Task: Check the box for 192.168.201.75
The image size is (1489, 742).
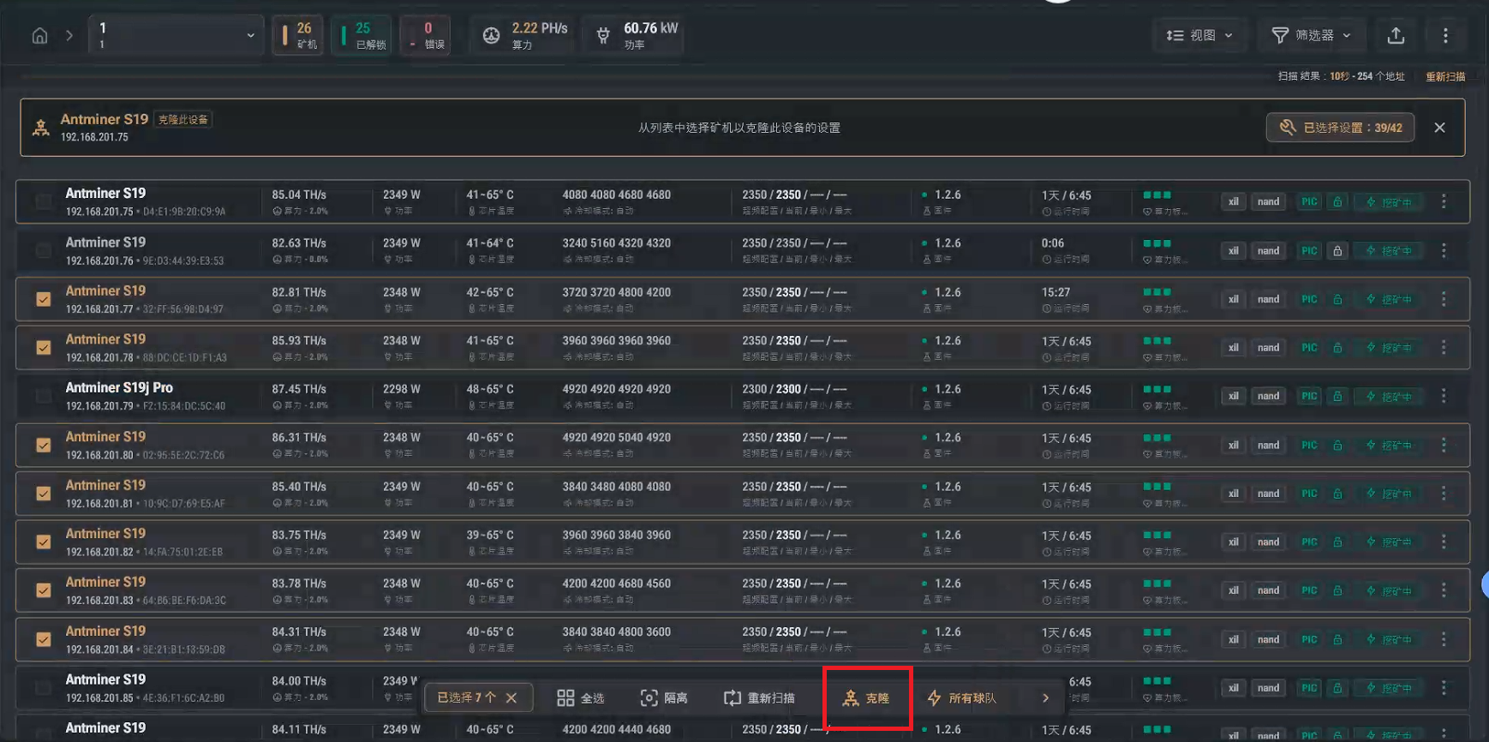Action: (44, 202)
